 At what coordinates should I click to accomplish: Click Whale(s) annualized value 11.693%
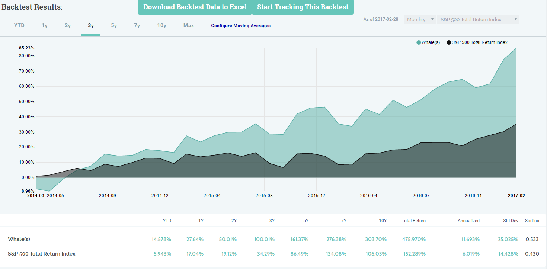[470, 239]
